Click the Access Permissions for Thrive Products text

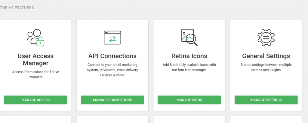coord(35,74)
